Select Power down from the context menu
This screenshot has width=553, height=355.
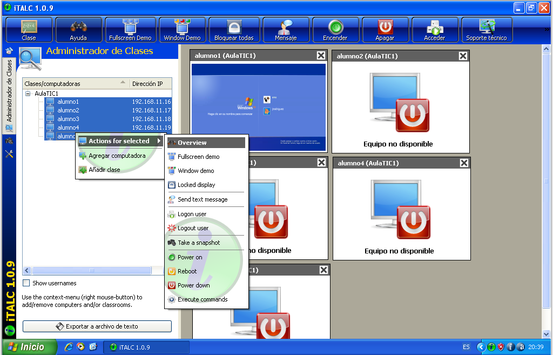coord(193,285)
